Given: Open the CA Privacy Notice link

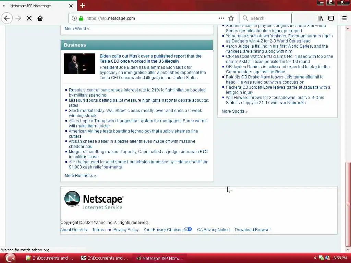Looking at the screenshot, I should click(x=213, y=230).
